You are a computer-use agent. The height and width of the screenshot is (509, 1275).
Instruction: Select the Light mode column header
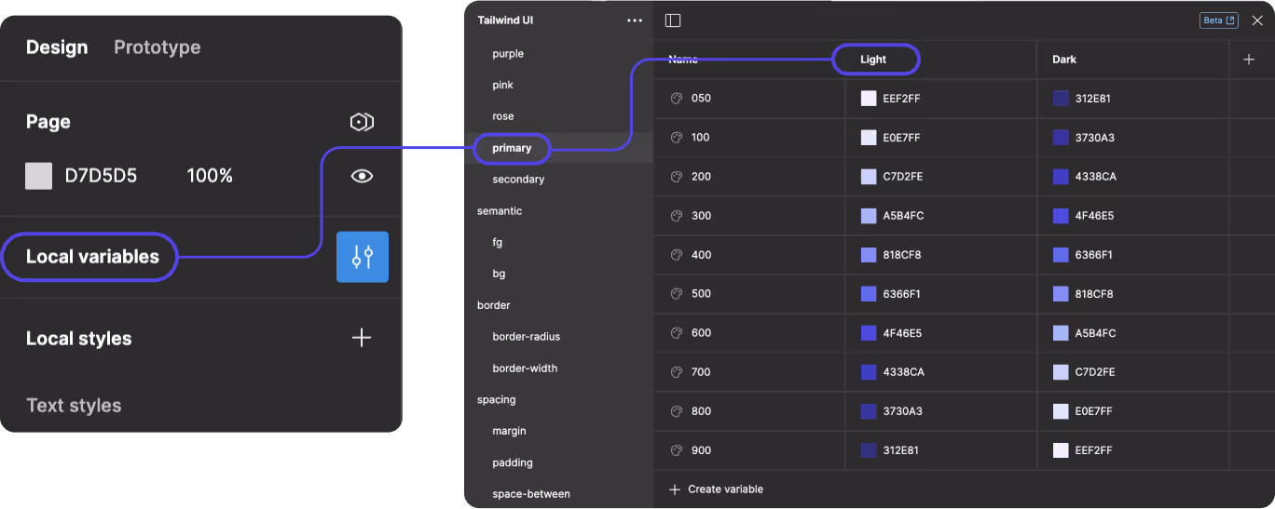pos(873,60)
